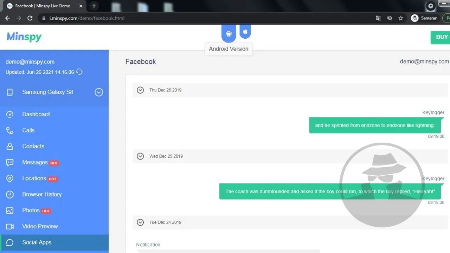This screenshot has width=450, height=253.
Task: Click the HOT badge next to Photos
Action: 46,211
